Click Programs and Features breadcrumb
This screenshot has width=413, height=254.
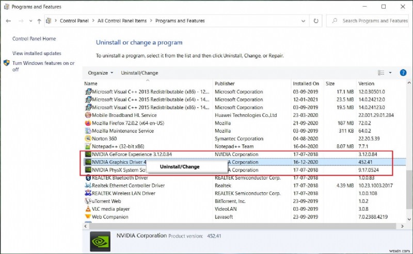coord(180,21)
